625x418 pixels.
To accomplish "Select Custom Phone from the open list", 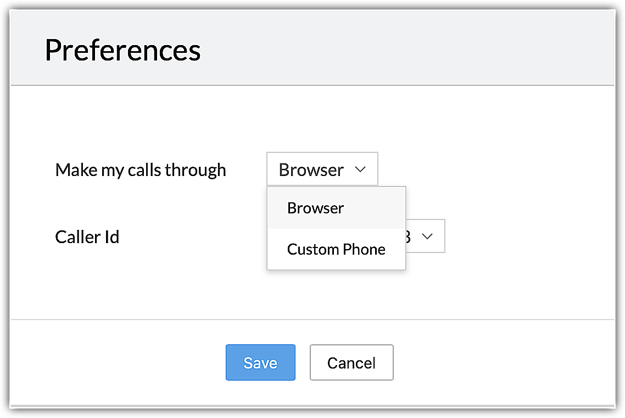I will [x=336, y=249].
